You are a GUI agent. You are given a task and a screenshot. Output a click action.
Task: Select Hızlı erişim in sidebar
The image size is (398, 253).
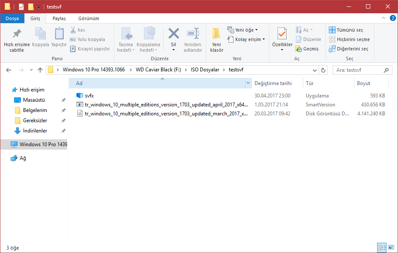(x=32, y=90)
